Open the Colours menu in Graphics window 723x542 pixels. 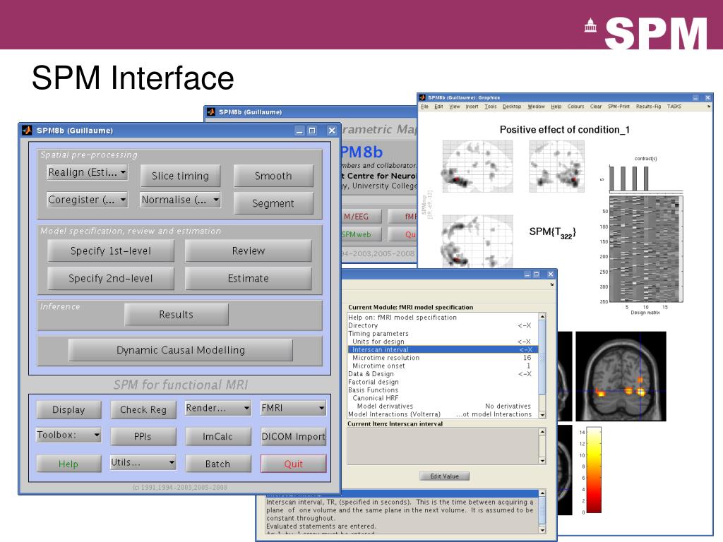click(576, 107)
